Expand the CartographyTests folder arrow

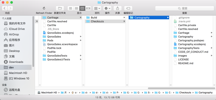[212, 48]
